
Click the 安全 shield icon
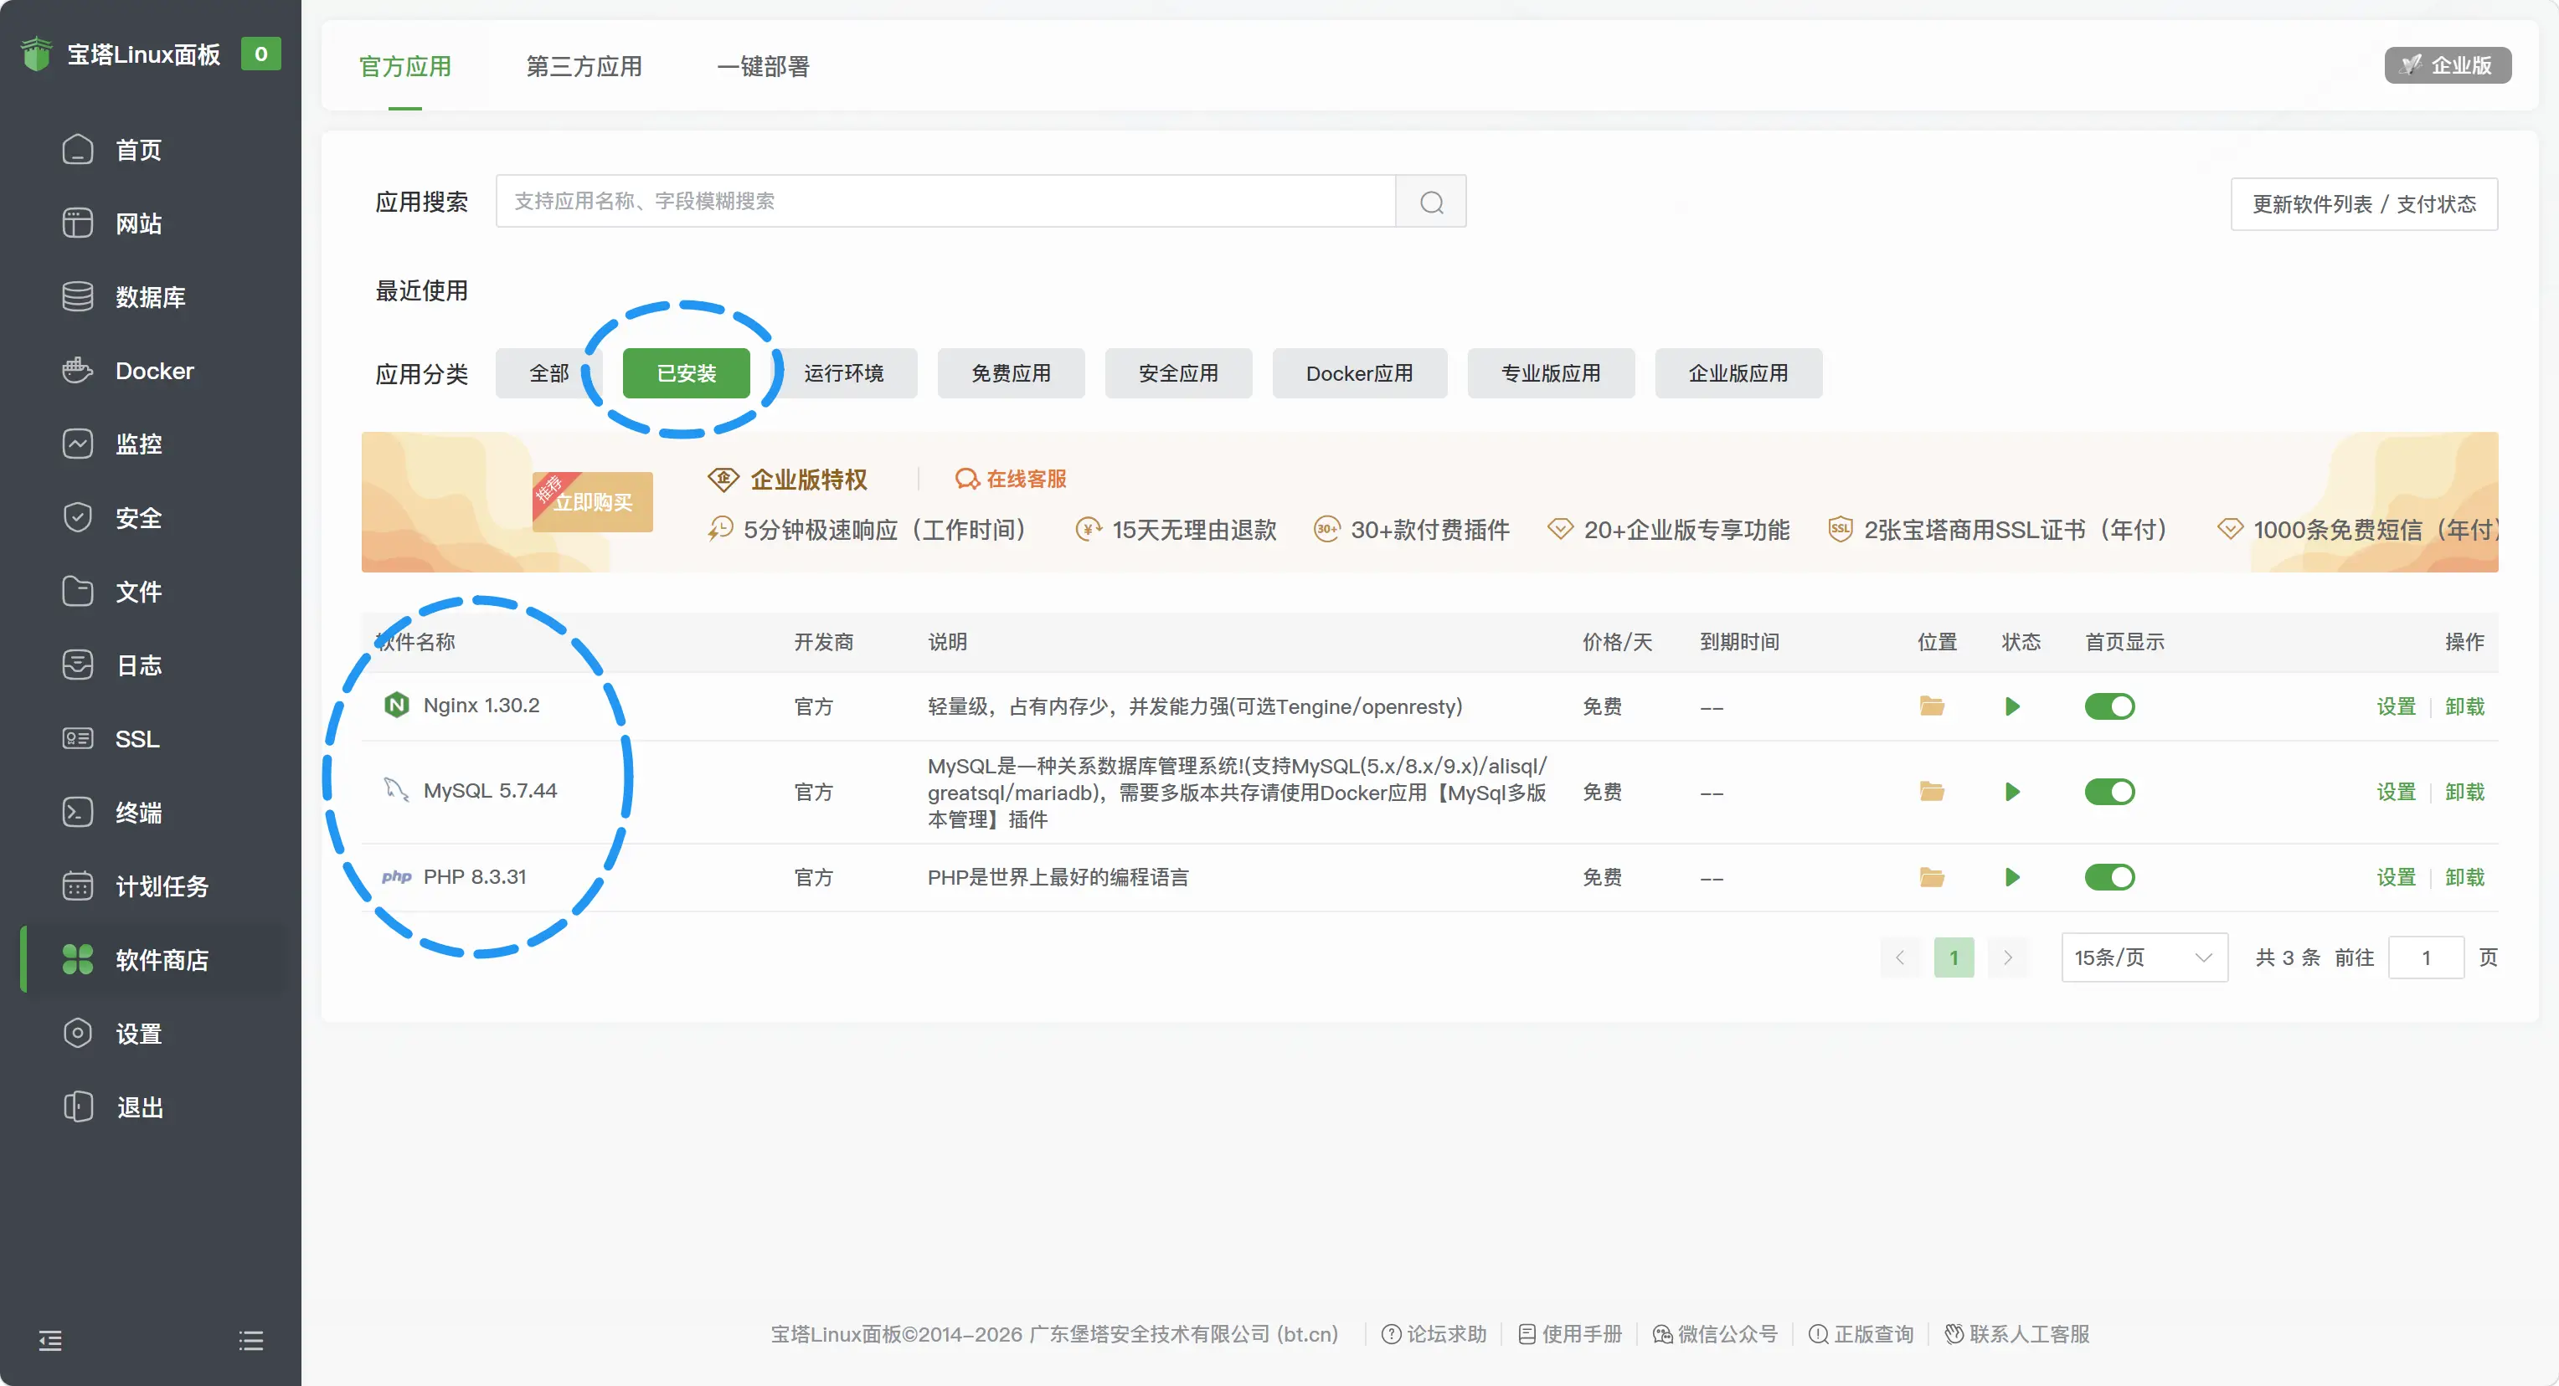(x=78, y=517)
